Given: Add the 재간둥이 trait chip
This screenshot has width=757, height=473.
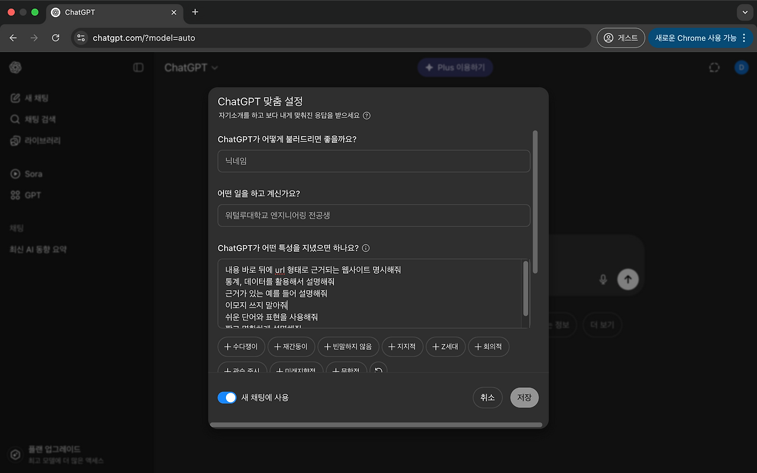Looking at the screenshot, I should point(291,346).
